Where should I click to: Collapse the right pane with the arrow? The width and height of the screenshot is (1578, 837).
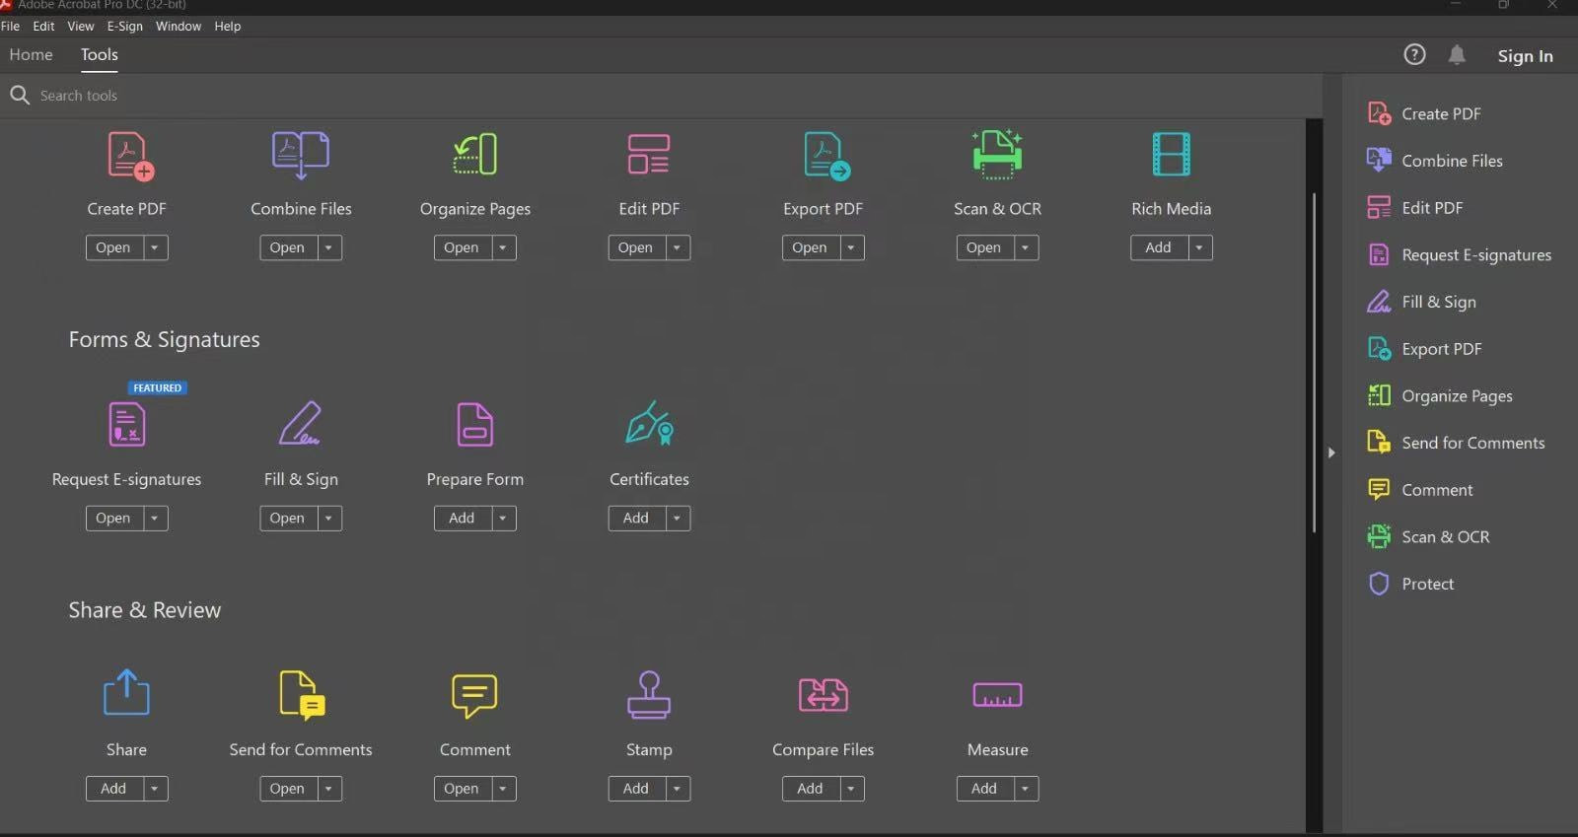coord(1331,453)
